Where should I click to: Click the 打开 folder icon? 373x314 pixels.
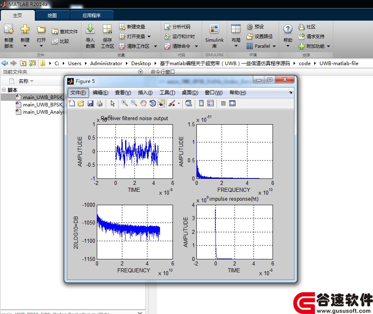click(x=41, y=29)
